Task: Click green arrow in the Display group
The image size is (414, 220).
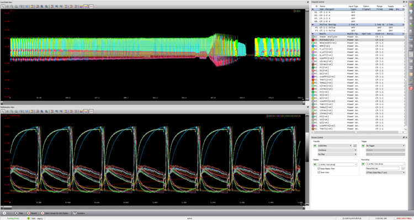Action: (x=315, y=164)
